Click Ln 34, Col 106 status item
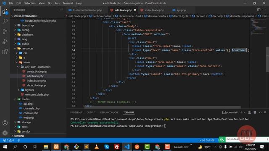This screenshot has width=269, height=151. pos(206,140)
